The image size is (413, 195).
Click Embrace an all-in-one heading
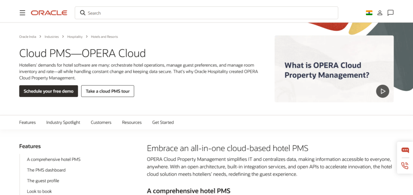pos(227,148)
